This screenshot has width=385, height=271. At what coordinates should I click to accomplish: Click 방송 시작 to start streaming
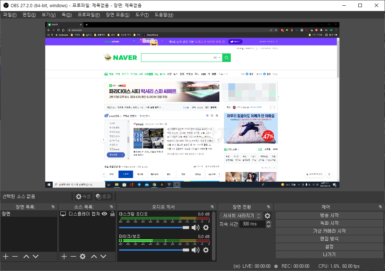[x=329, y=215]
